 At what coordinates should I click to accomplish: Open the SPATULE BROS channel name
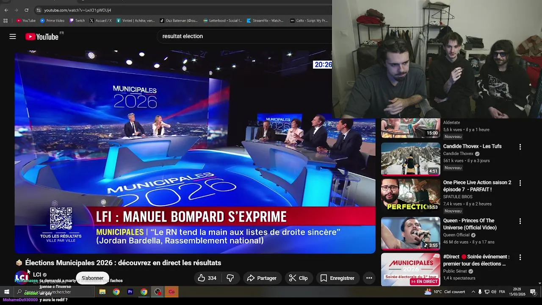458,197
